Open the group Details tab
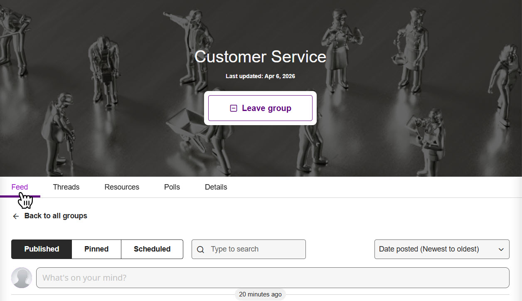 tap(216, 187)
